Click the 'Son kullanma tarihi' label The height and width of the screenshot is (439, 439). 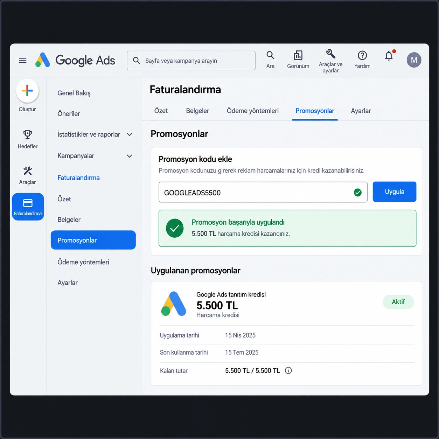pyautogui.click(x=184, y=353)
